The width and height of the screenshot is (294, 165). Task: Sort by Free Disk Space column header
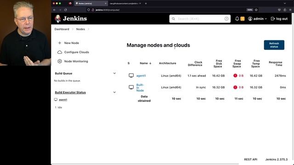218,64
